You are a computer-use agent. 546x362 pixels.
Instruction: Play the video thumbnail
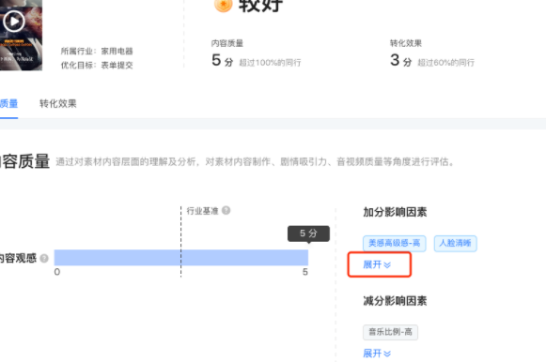(x=14, y=22)
